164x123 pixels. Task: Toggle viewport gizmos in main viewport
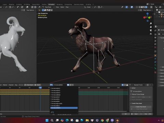click(126, 7)
